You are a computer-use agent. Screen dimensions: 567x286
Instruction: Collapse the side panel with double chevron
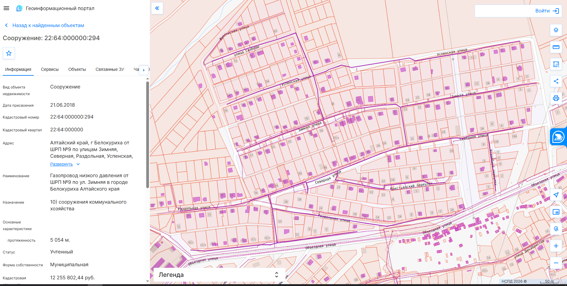[x=157, y=8]
